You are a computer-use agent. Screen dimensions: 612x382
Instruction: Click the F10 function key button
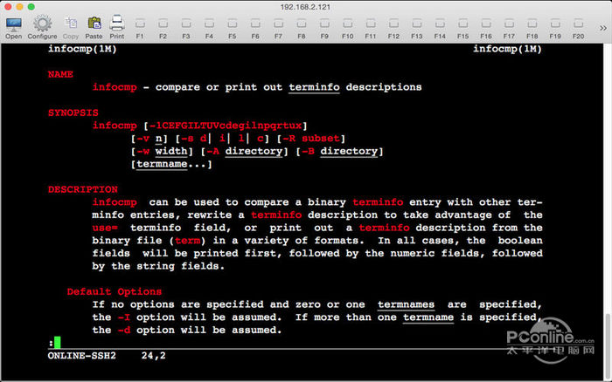click(347, 29)
